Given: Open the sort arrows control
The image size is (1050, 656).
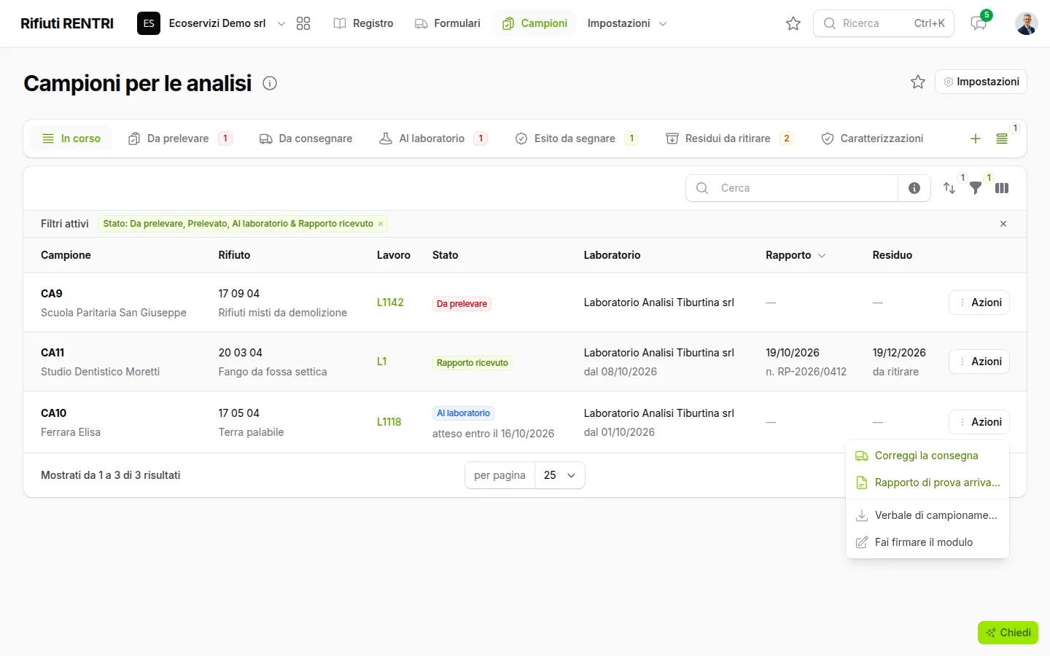Looking at the screenshot, I should point(949,188).
